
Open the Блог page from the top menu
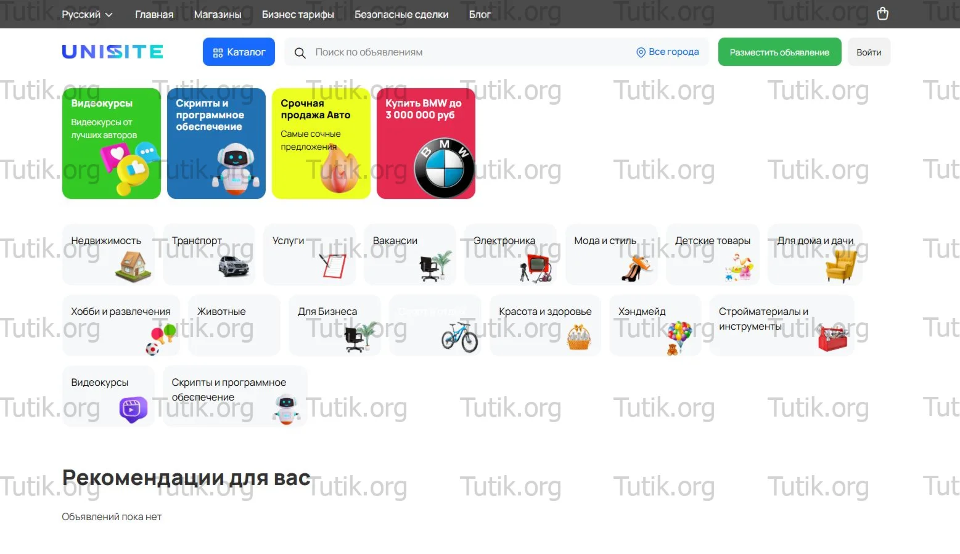(480, 14)
